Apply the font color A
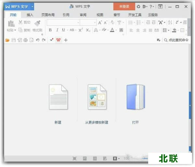Image resolution: width=195 pixels, height=167 pixels. tap(112, 30)
